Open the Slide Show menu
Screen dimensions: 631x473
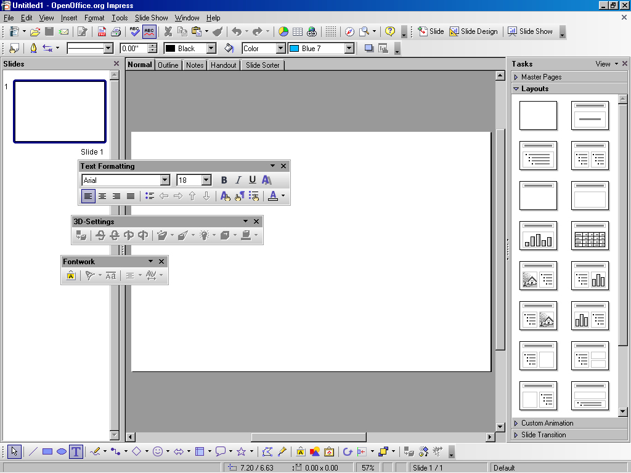151,18
